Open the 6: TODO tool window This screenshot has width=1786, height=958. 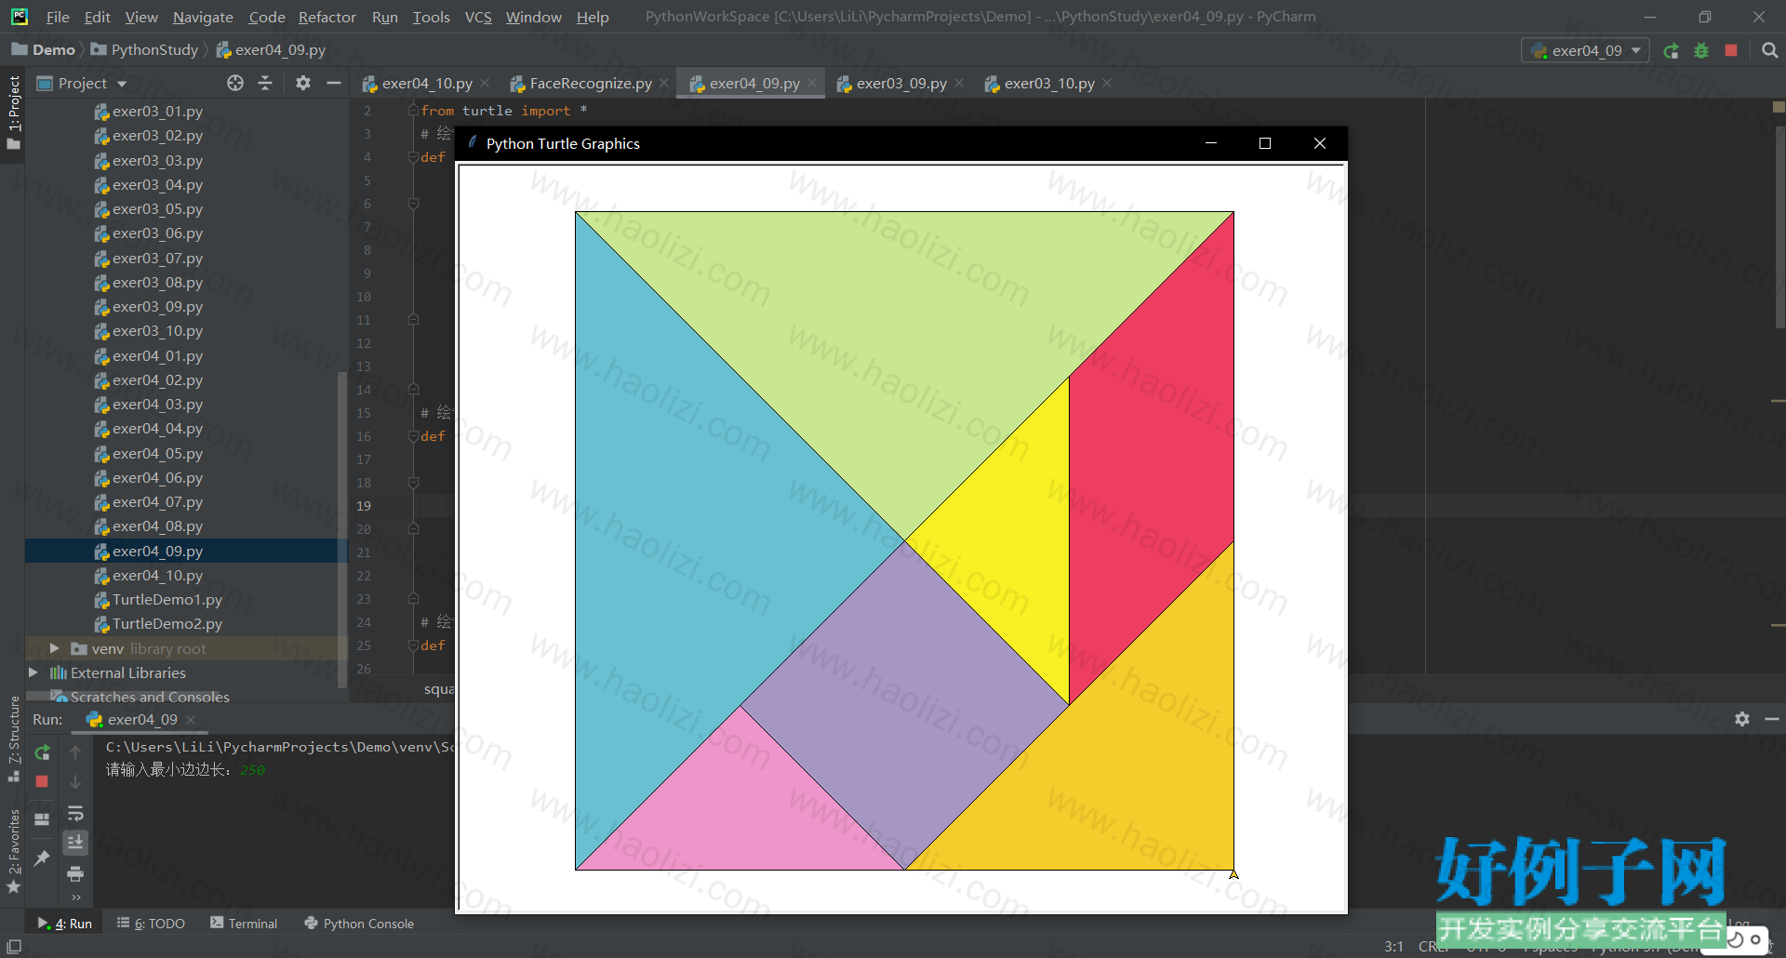(151, 924)
